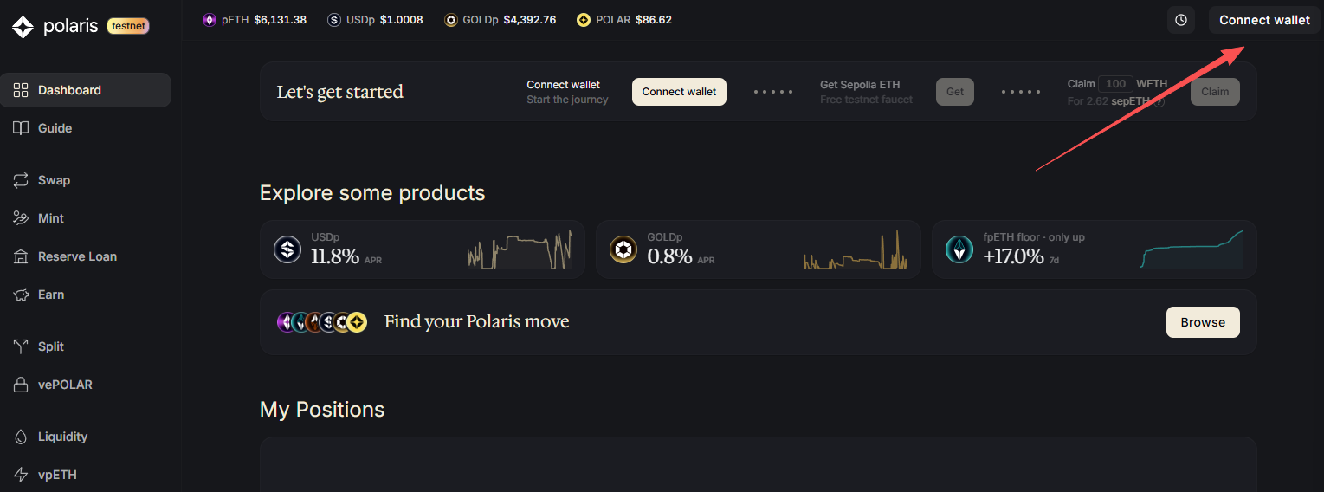Click the USDp dollar icon in product card

287,249
